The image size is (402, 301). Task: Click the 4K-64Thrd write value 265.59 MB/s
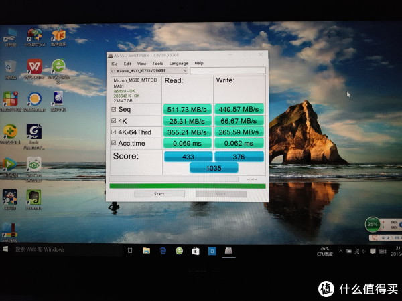(x=239, y=132)
